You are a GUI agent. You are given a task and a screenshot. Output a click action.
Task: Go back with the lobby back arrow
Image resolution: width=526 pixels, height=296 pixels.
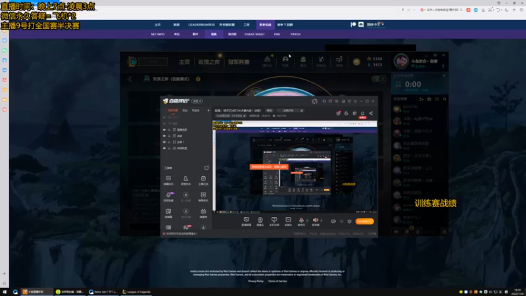pyautogui.click(x=130, y=79)
